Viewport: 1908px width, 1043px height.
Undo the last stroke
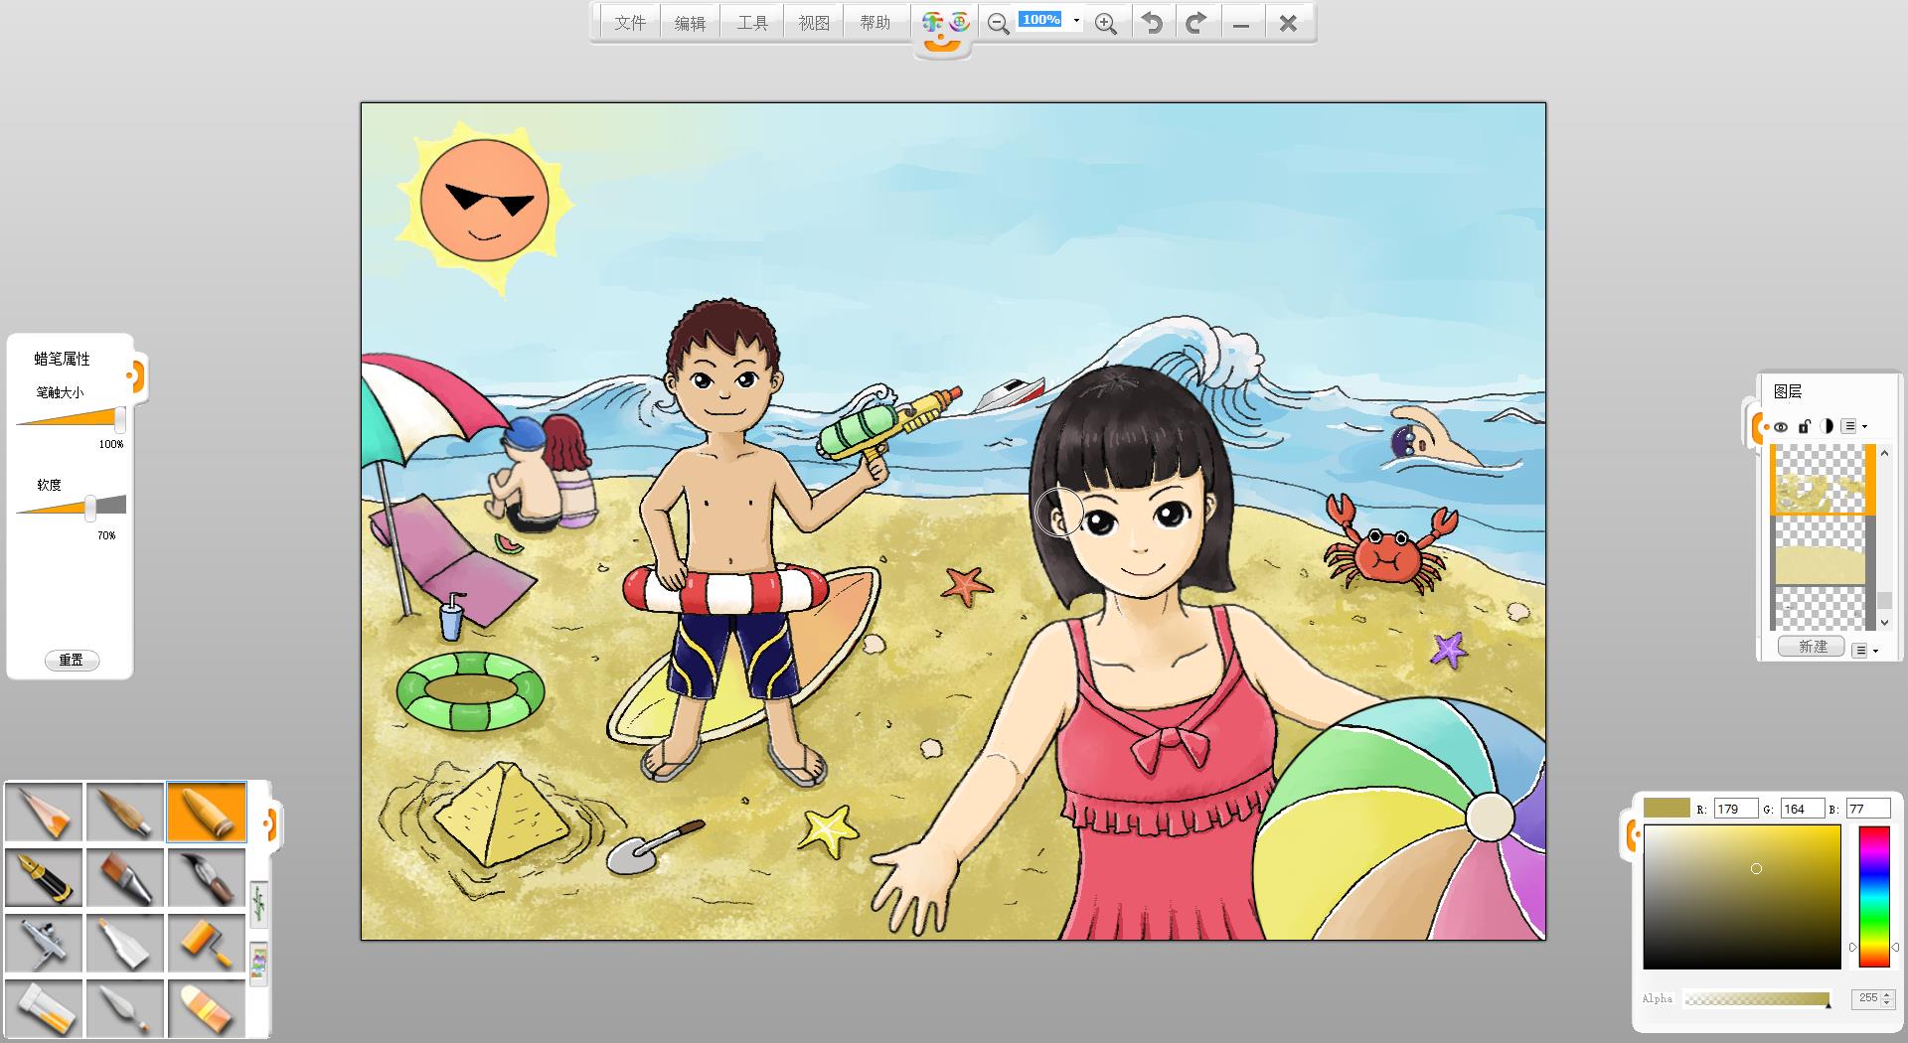pyautogui.click(x=1152, y=23)
